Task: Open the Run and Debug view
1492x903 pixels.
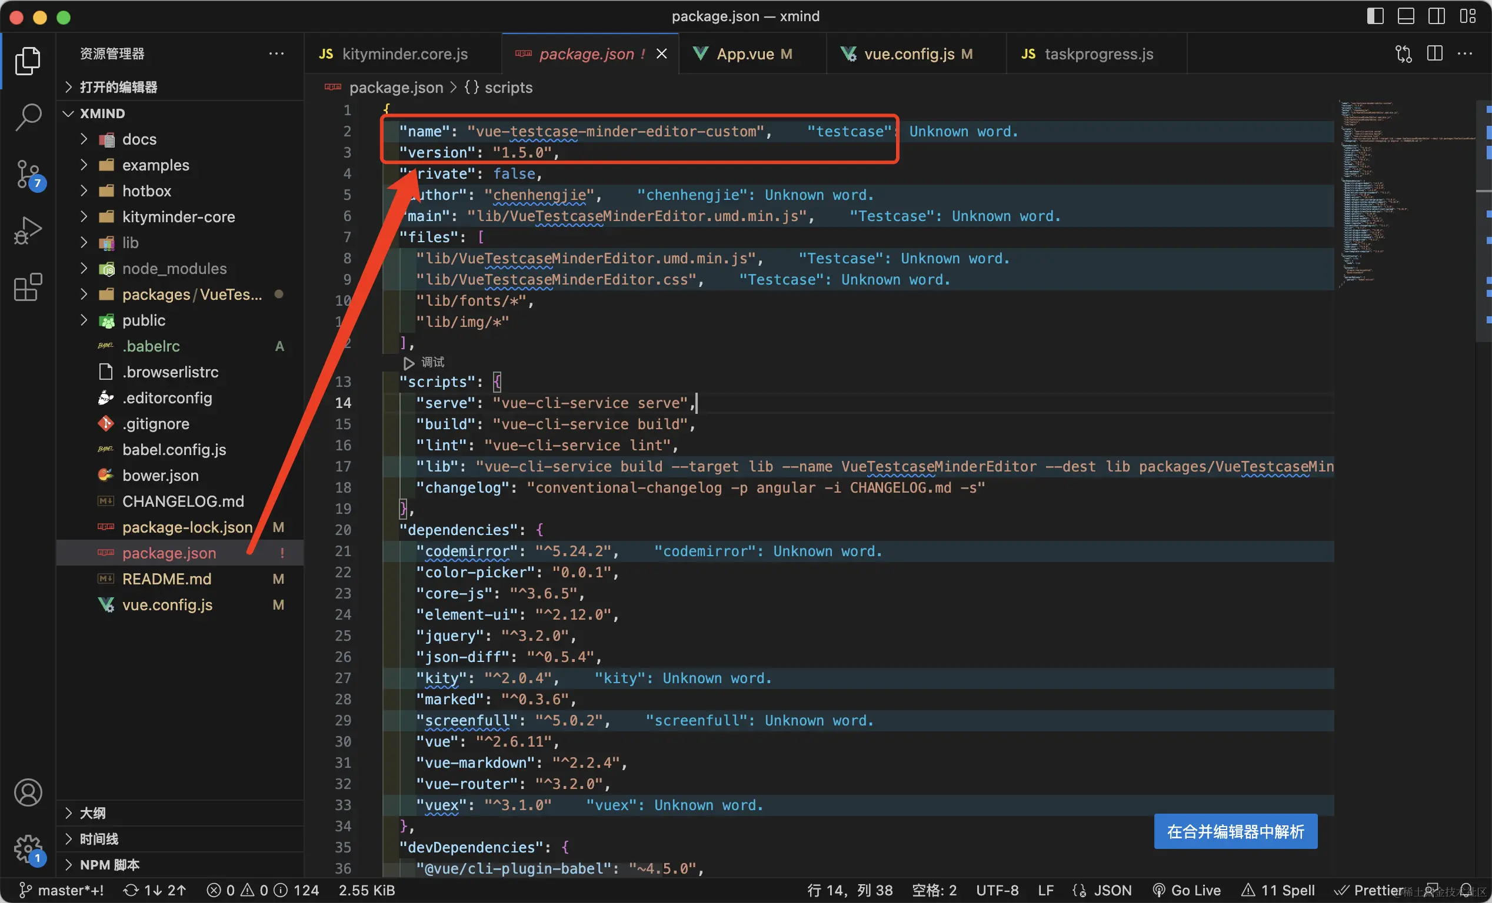Action: point(28,230)
